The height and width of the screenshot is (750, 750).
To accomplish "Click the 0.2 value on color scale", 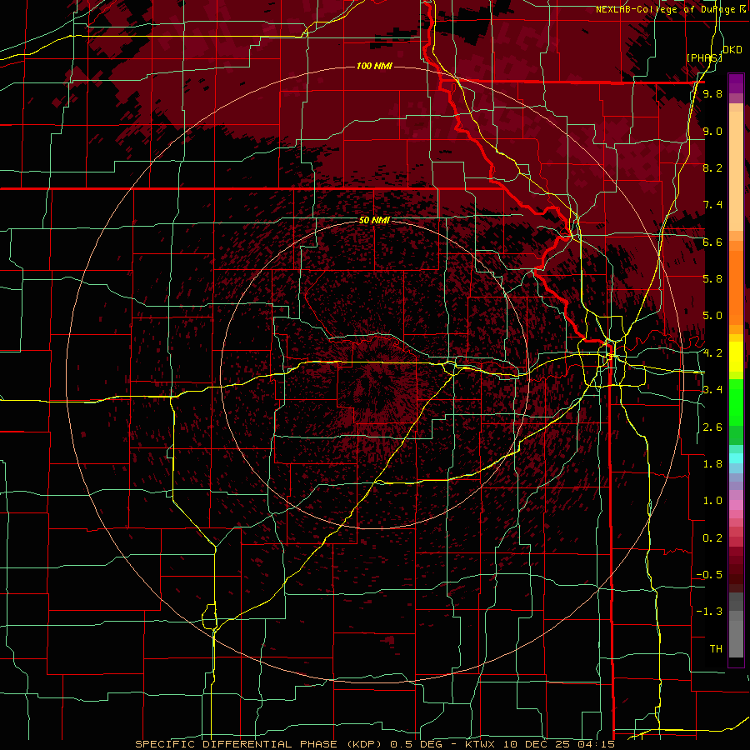I will (x=712, y=538).
